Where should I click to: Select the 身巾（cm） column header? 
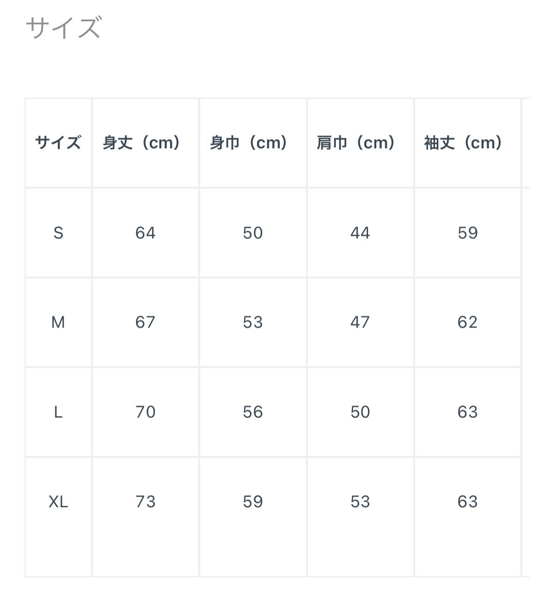pos(249,143)
